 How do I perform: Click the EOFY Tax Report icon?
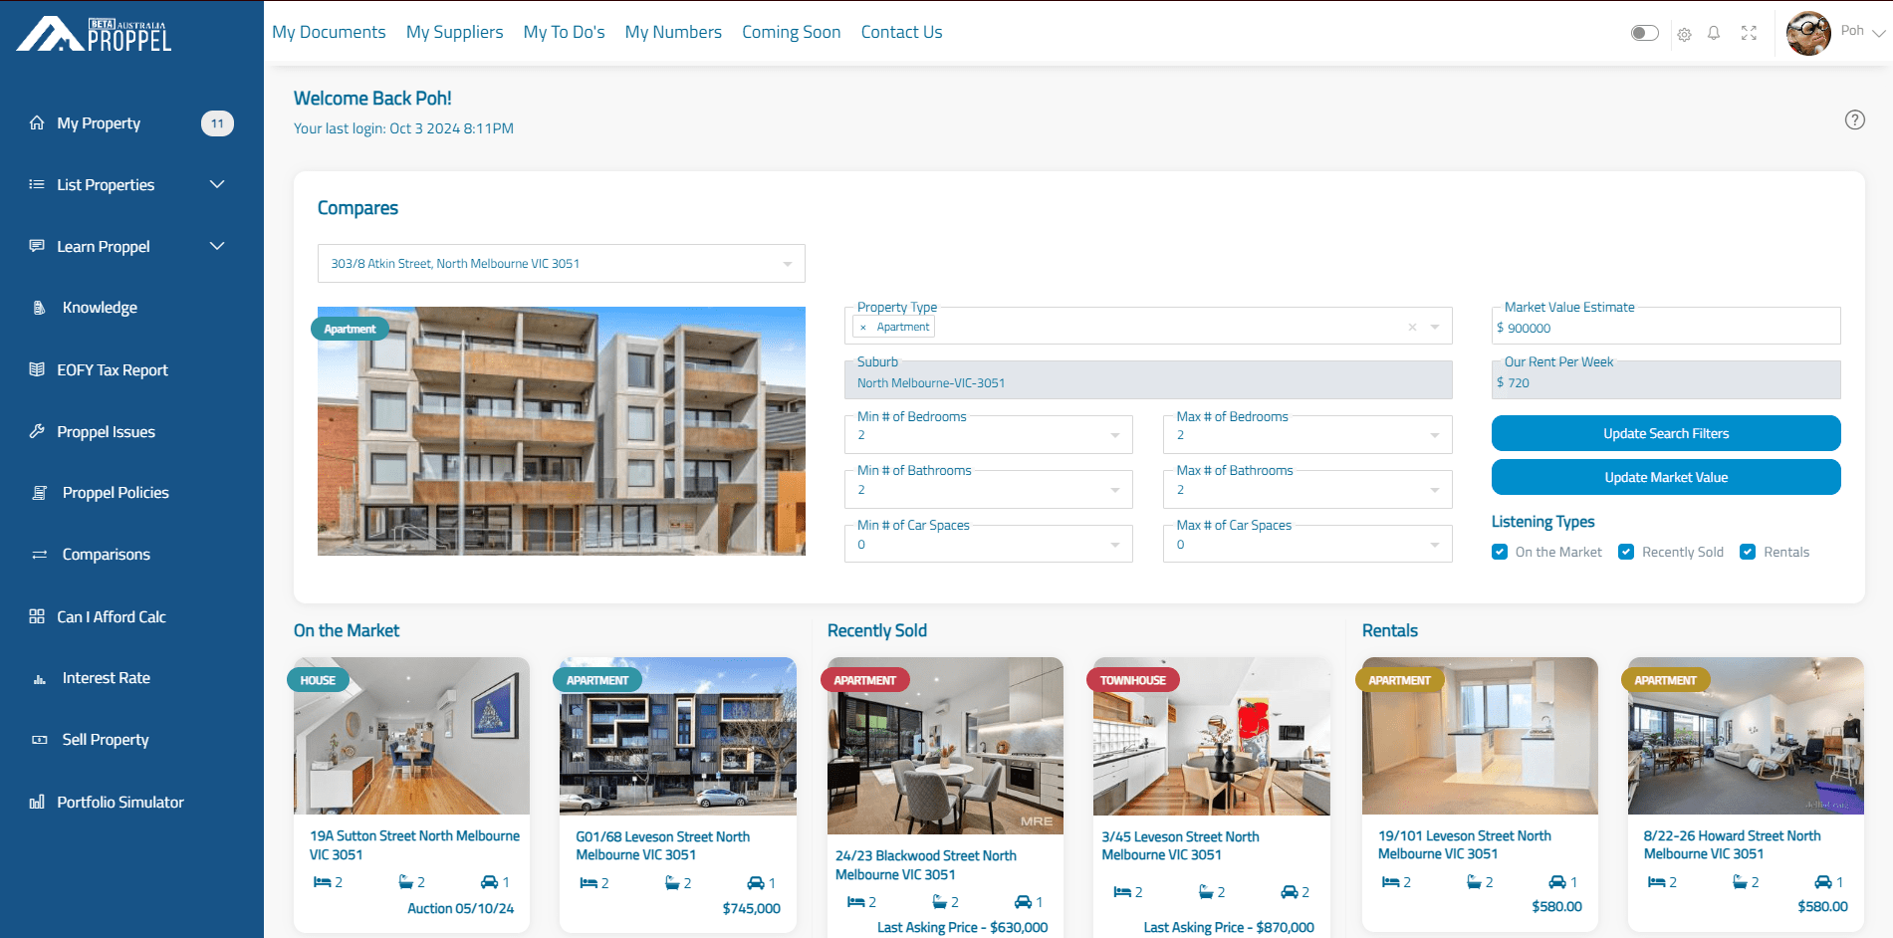[37, 369]
